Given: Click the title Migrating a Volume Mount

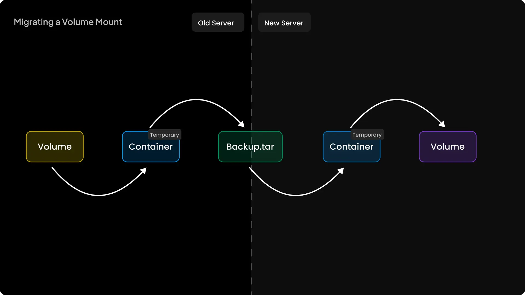Looking at the screenshot, I should click(x=68, y=22).
